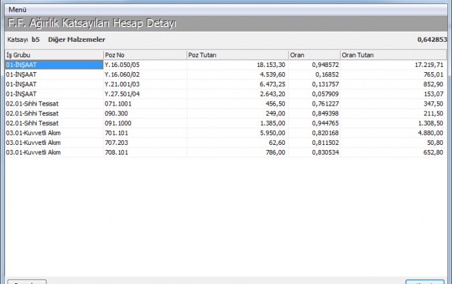
Task: Select the highlighted 01-İNŞAAT first row cell
Action: (x=54, y=65)
